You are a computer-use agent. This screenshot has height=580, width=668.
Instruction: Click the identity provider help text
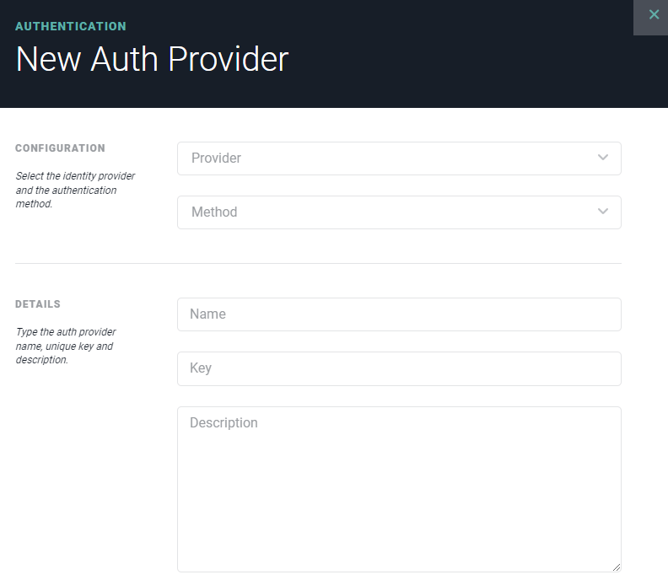(75, 190)
